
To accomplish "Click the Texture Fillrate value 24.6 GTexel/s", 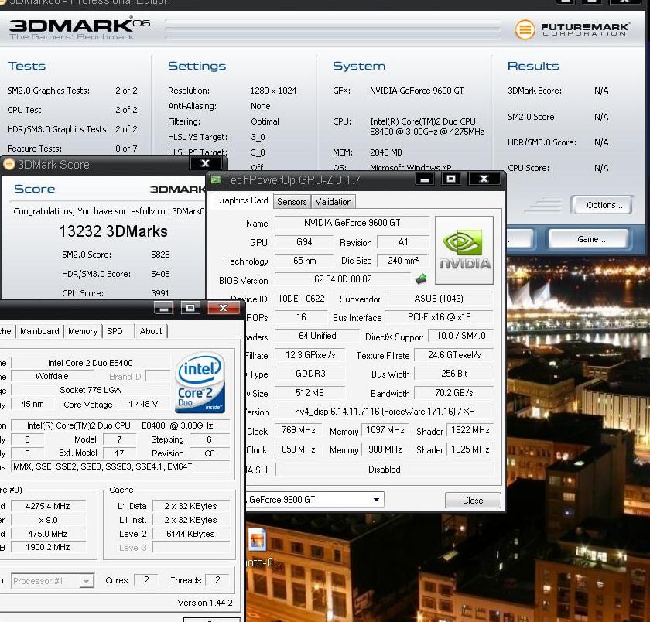I will (x=454, y=355).
